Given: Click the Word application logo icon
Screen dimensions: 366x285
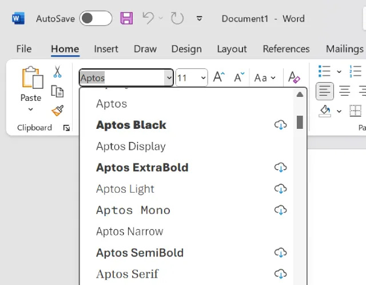Looking at the screenshot, I should click(18, 18).
